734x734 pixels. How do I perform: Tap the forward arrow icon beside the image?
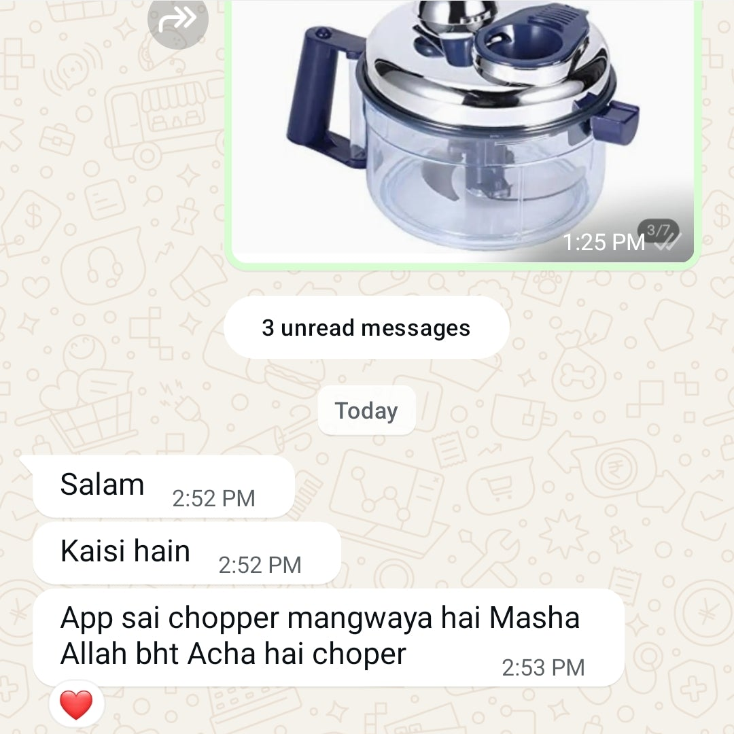(x=177, y=20)
